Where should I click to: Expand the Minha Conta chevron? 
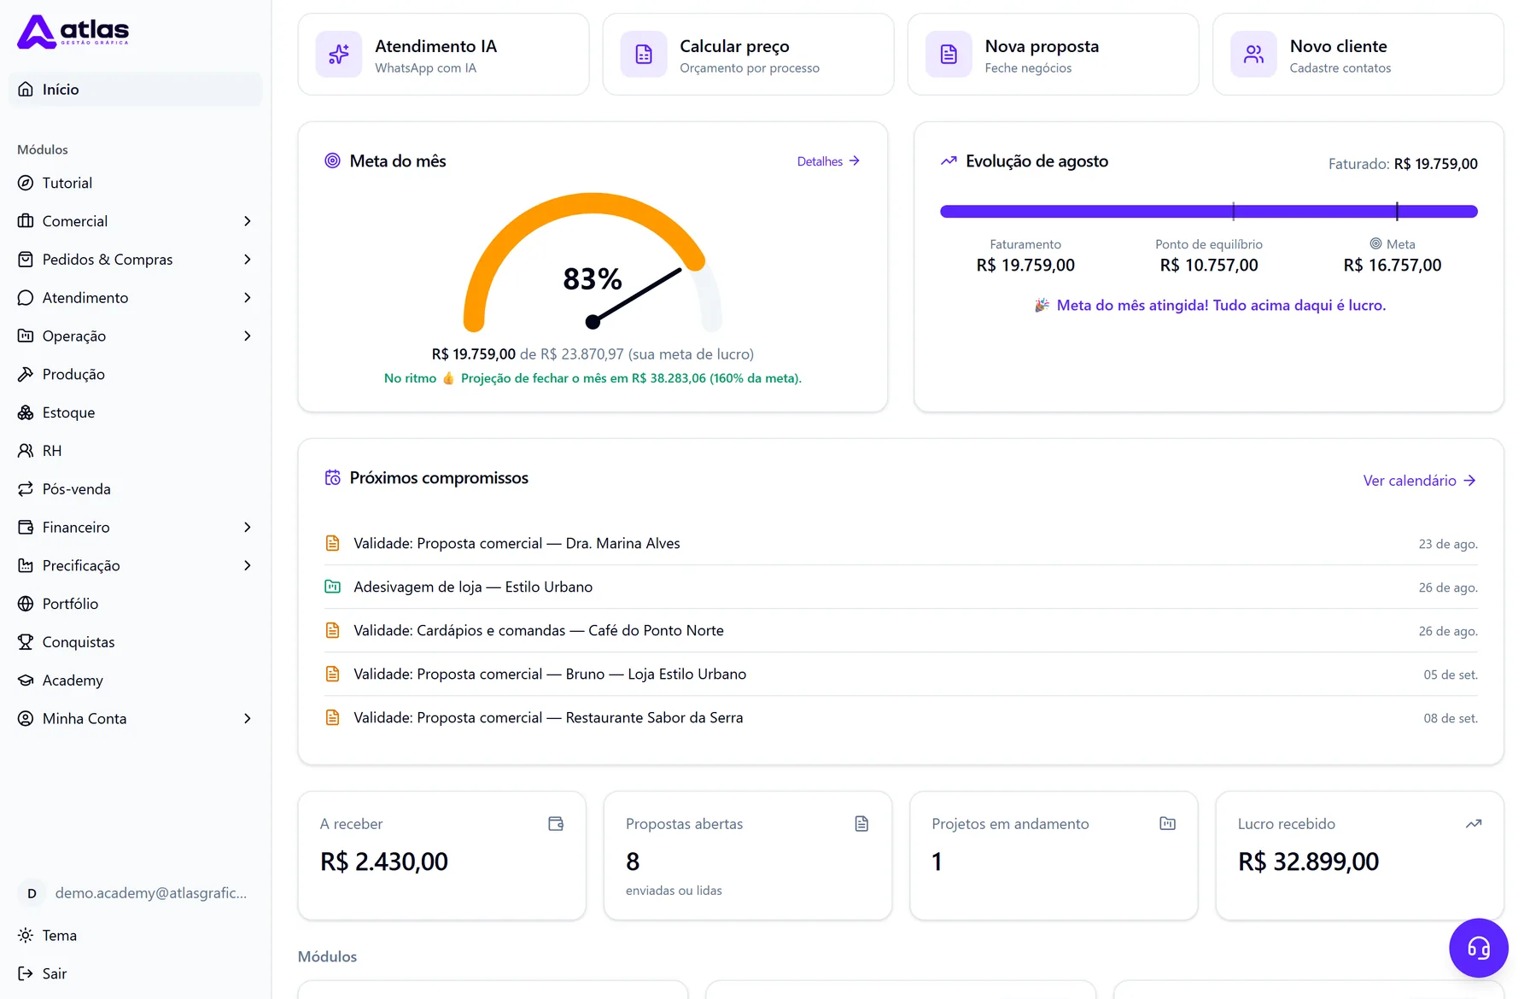248,719
